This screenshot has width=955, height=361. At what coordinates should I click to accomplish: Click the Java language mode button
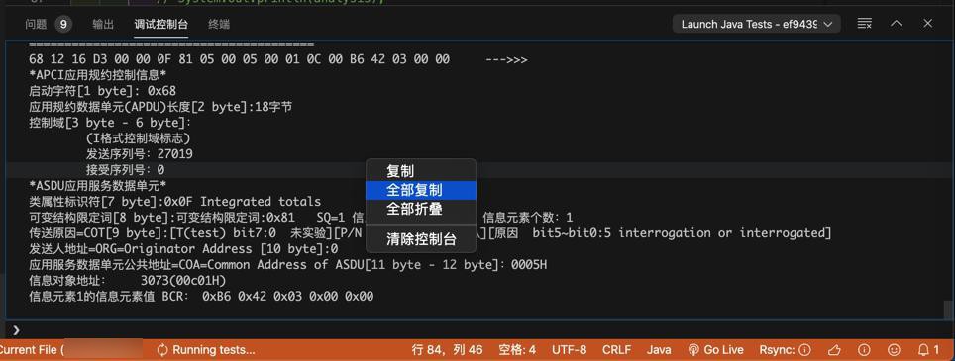point(659,350)
